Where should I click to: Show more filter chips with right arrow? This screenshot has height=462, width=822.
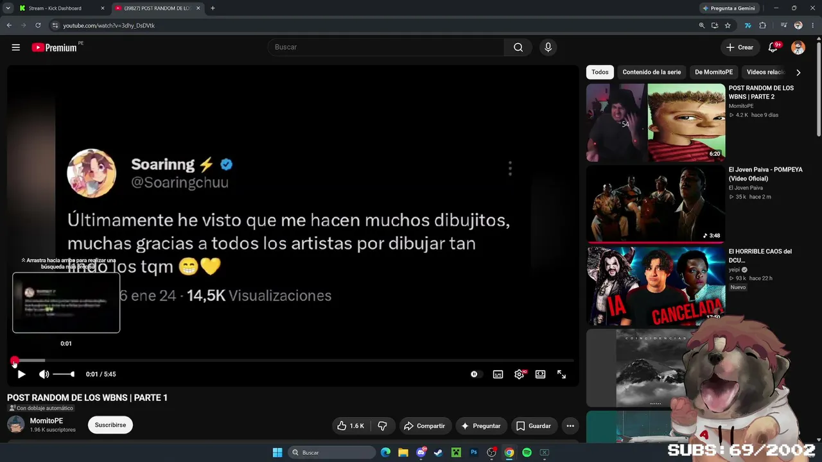[798, 73]
